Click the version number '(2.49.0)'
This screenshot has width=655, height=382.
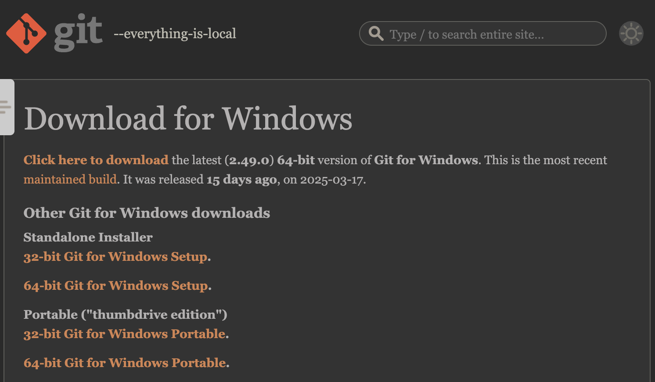[249, 160]
